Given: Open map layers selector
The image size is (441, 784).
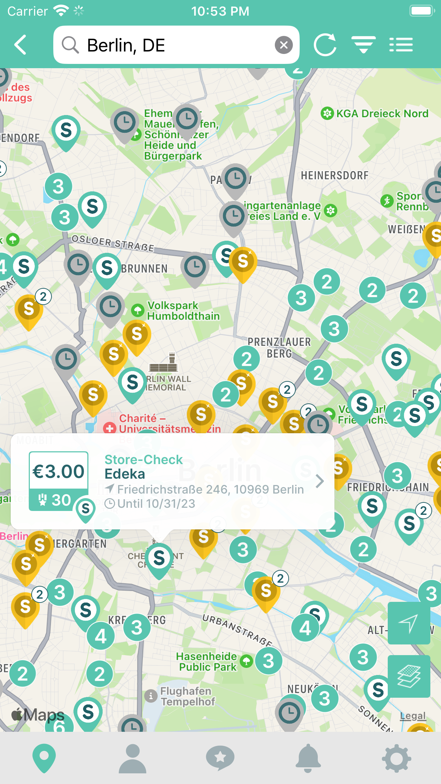Looking at the screenshot, I should (409, 676).
